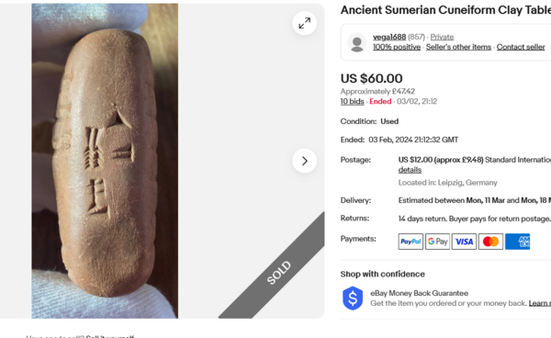The height and width of the screenshot is (338, 551).
Task: Open the postage details link
Action: [x=410, y=170]
